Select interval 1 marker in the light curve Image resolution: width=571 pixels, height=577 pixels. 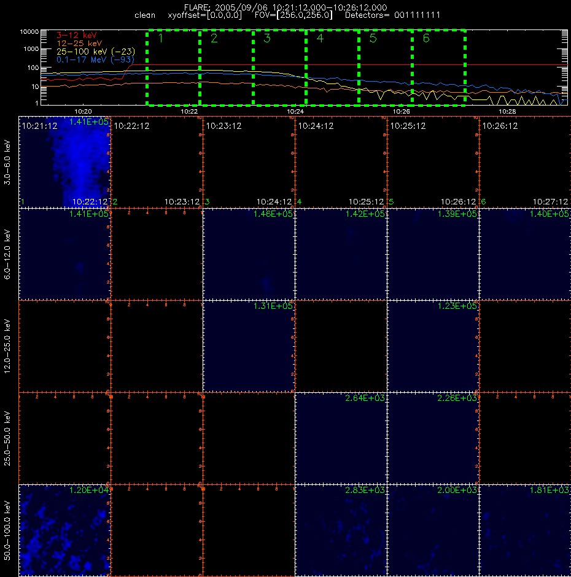coord(160,38)
